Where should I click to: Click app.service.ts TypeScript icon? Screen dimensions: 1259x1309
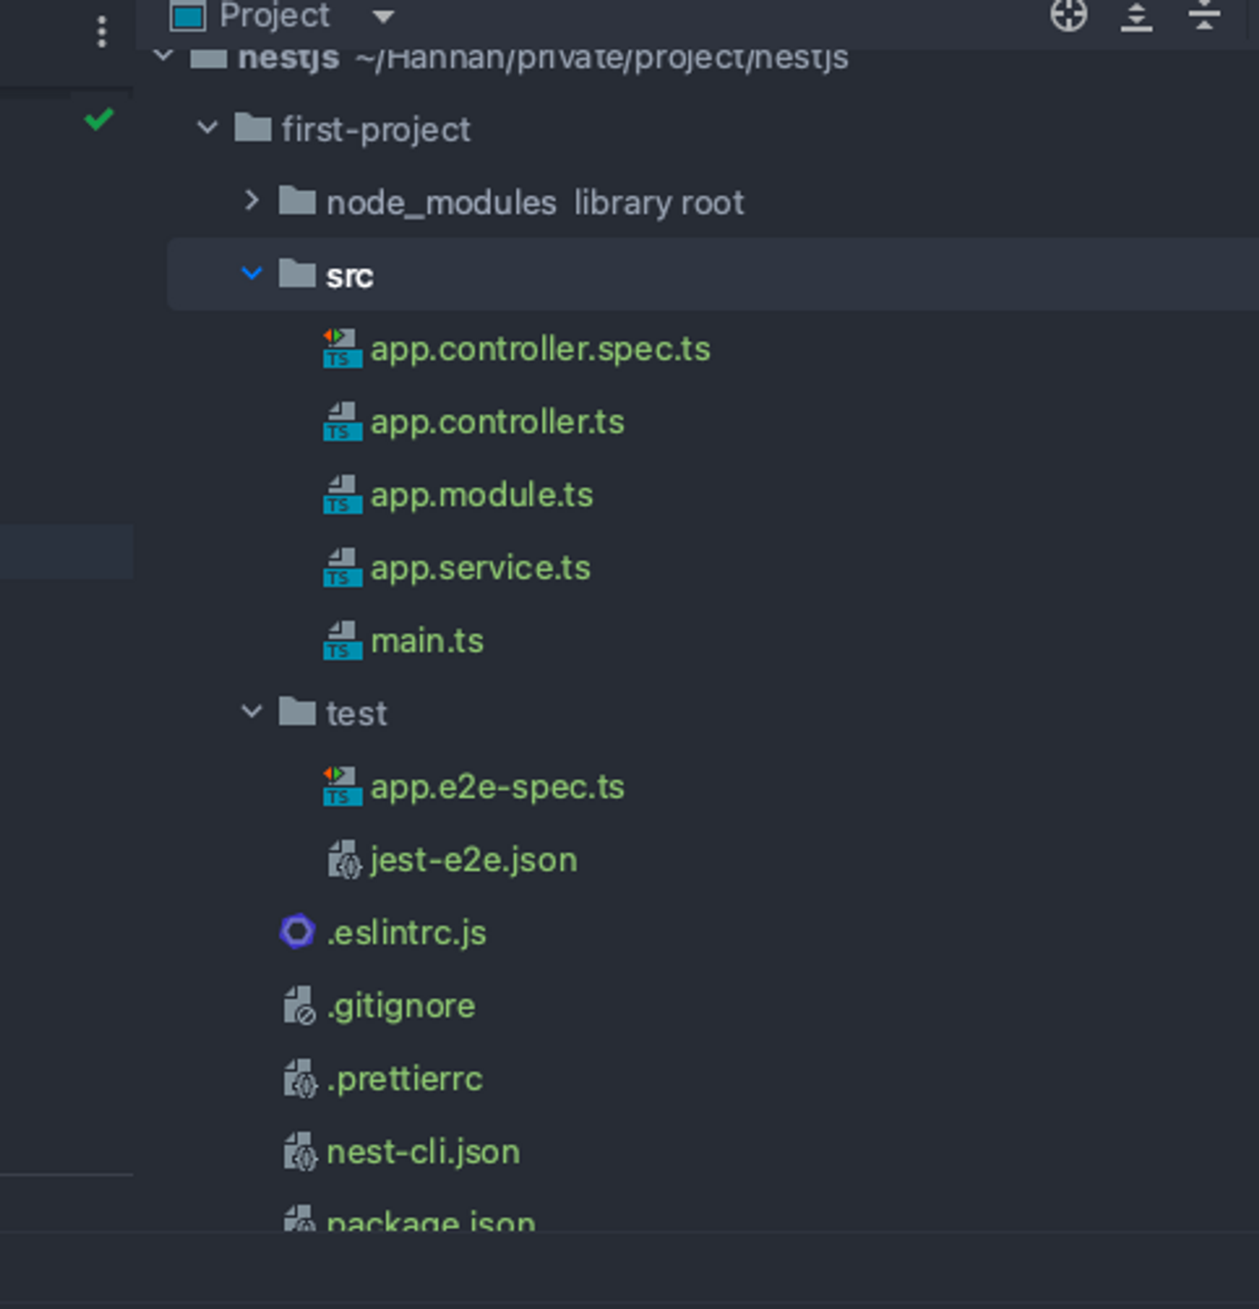pyautogui.click(x=342, y=568)
